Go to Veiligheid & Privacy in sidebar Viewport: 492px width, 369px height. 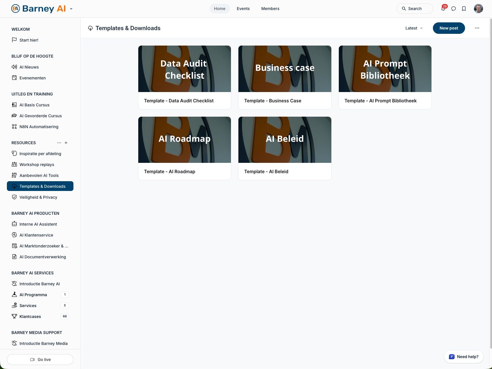tap(38, 197)
